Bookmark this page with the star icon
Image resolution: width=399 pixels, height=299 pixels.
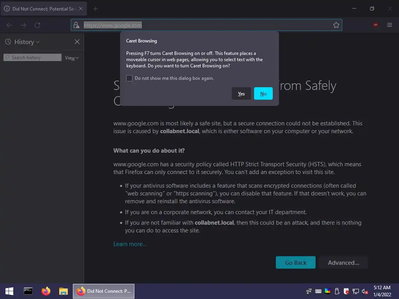click(x=336, y=25)
